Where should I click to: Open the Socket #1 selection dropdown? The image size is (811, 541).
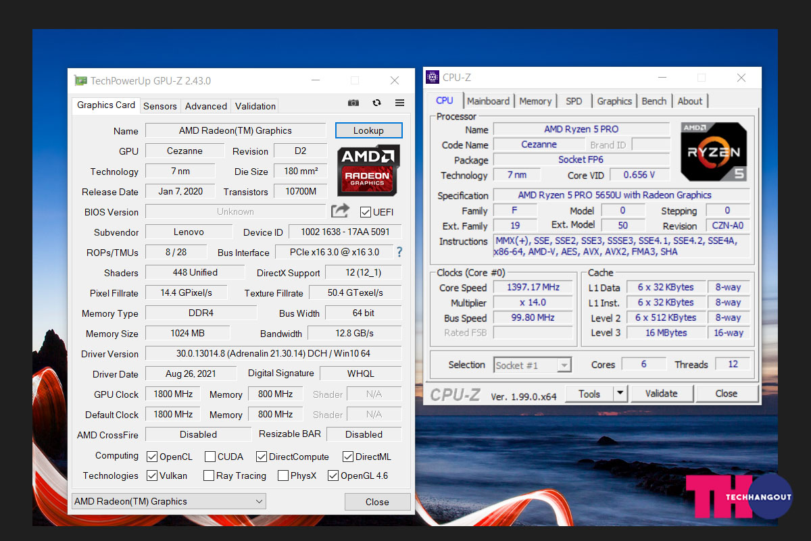pos(533,365)
